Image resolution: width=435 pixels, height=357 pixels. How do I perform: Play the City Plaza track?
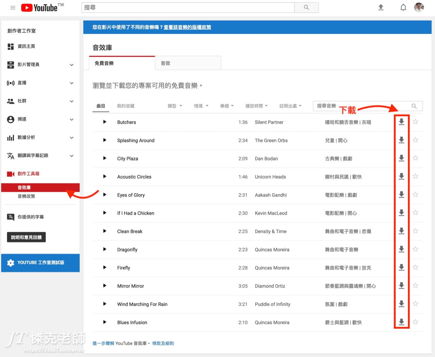105,158
